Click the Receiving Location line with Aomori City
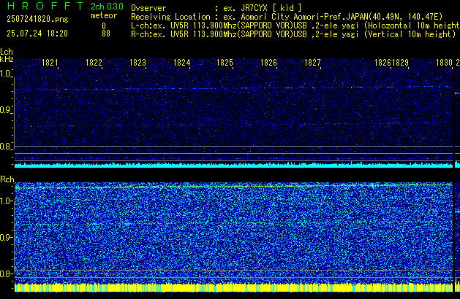Viewport: 460px width, 299px height. (x=287, y=17)
